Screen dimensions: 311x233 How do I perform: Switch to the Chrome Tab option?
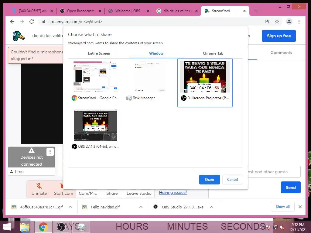coord(213,53)
